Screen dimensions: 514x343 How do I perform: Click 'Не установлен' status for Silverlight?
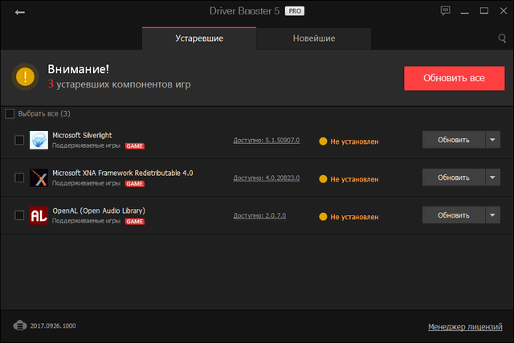(x=354, y=141)
